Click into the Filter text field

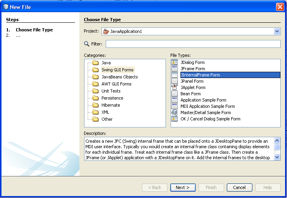click(193, 44)
